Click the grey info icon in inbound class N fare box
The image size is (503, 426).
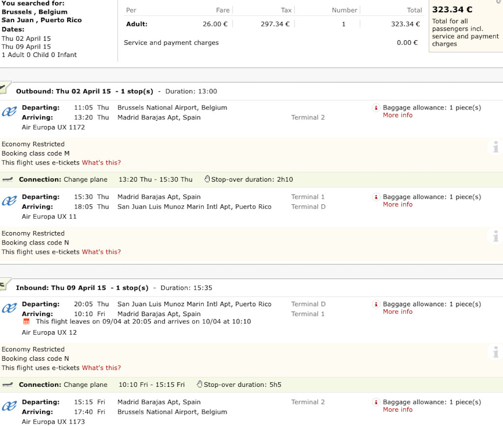click(x=495, y=352)
